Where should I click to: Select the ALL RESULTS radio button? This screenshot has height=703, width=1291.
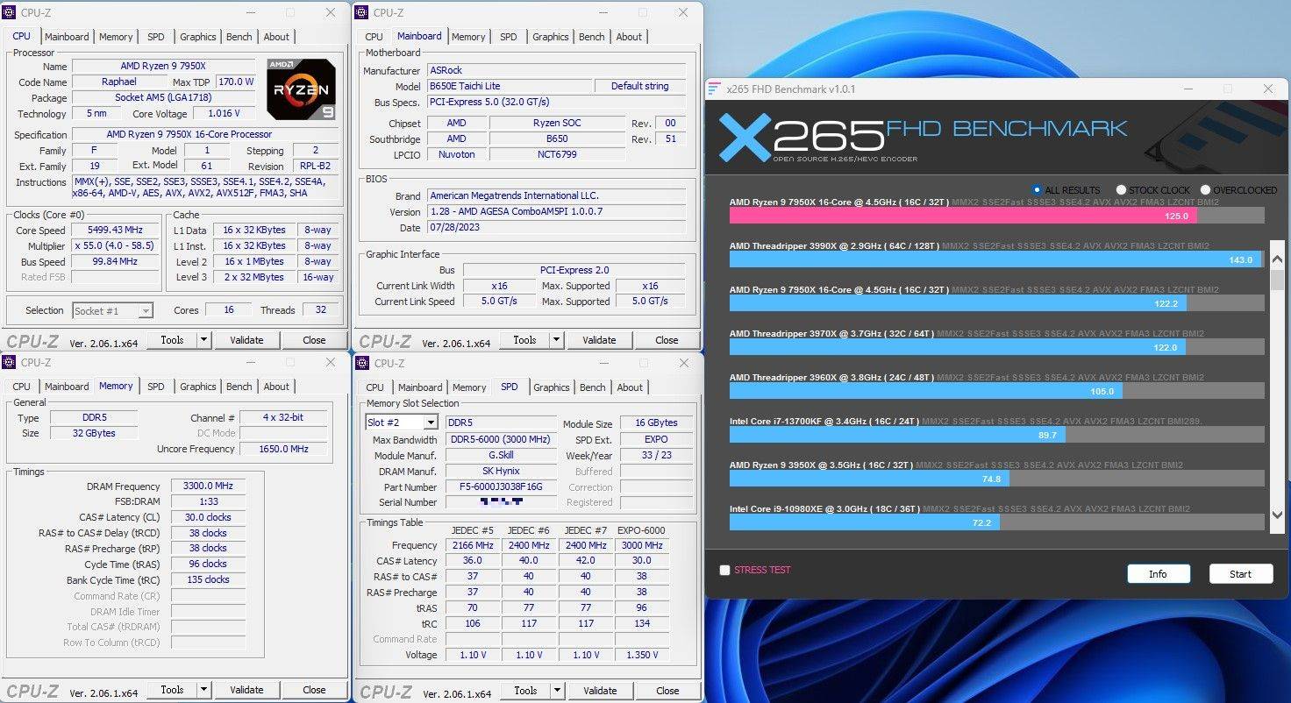pyautogui.click(x=1038, y=190)
